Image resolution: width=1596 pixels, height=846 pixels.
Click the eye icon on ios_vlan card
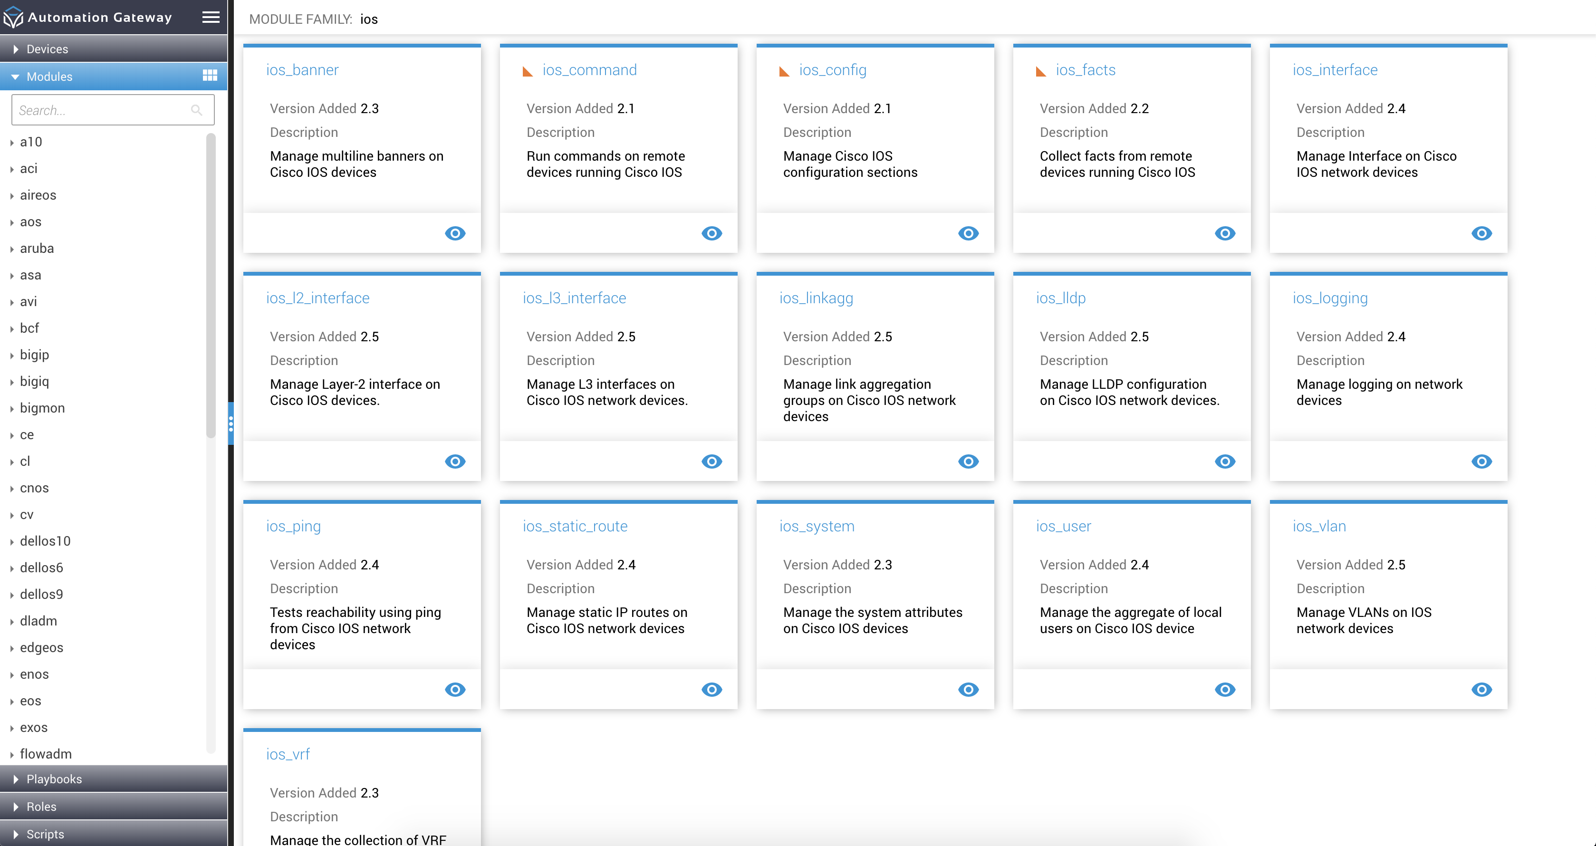1481,689
